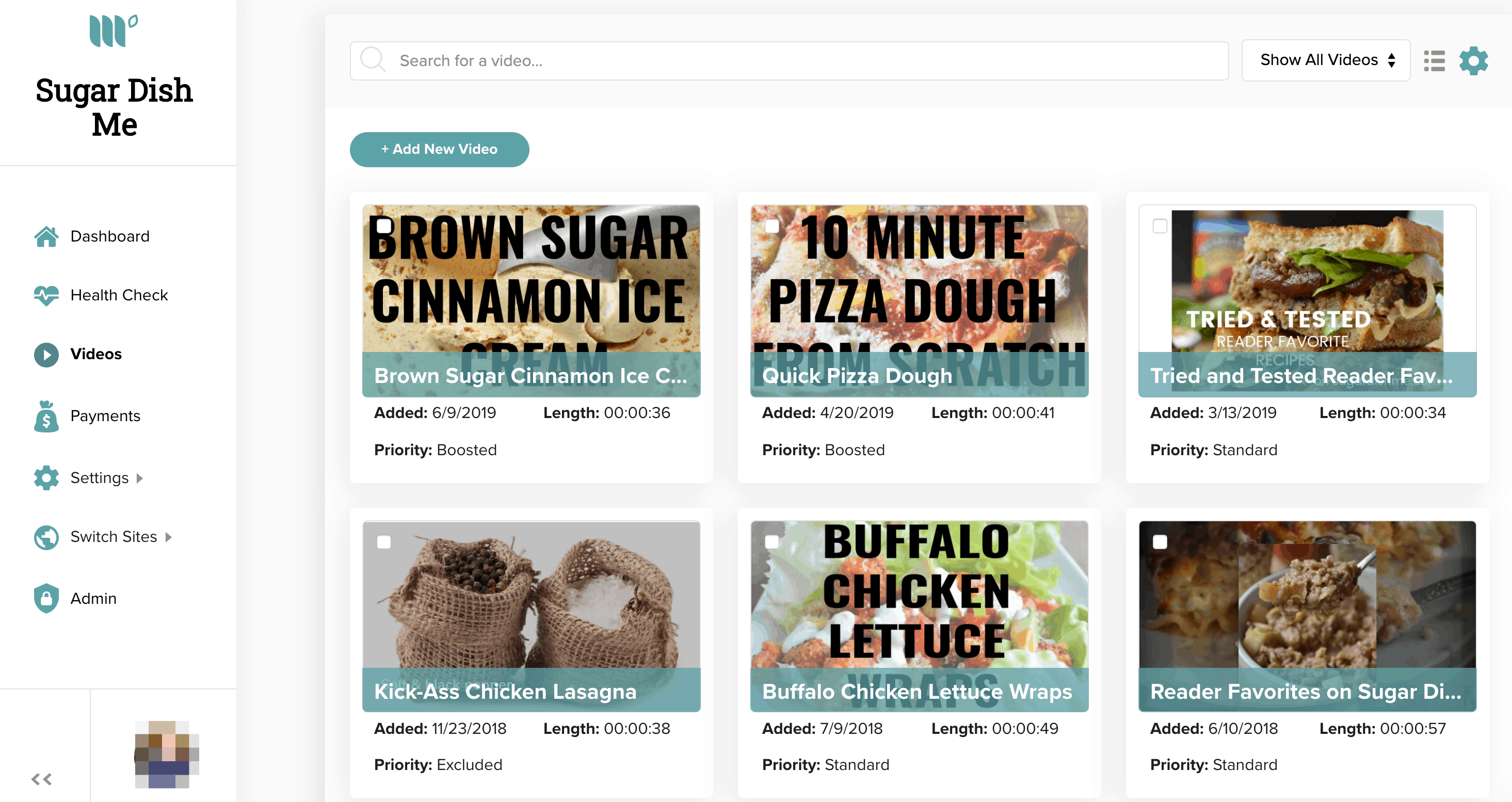Image resolution: width=1512 pixels, height=802 pixels.
Task: Select the Switch Sites globe icon
Action: (46, 537)
